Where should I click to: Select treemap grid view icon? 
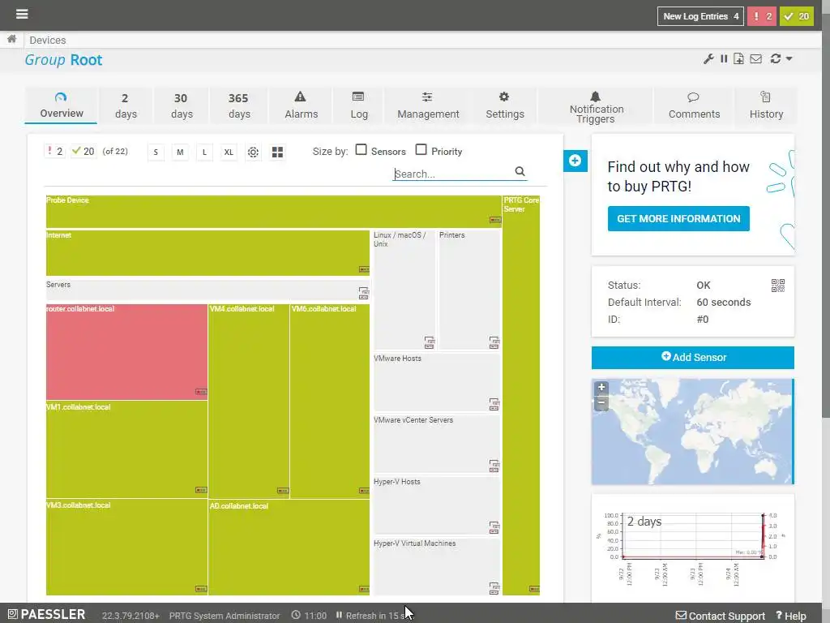277,153
